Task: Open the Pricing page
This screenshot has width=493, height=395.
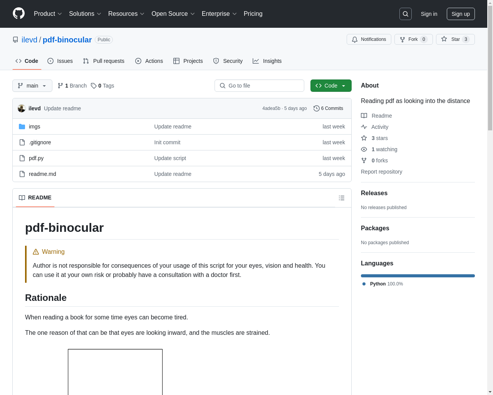Action: click(x=253, y=14)
